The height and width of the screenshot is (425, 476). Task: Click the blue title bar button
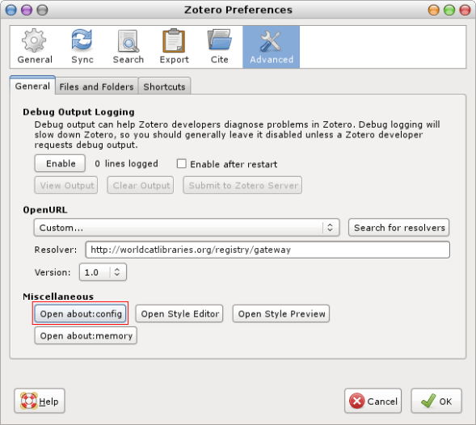click(x=11, y=10)
